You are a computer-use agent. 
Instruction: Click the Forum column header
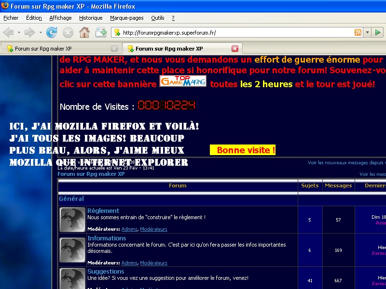pyautogui.click(x=178, y=185)
